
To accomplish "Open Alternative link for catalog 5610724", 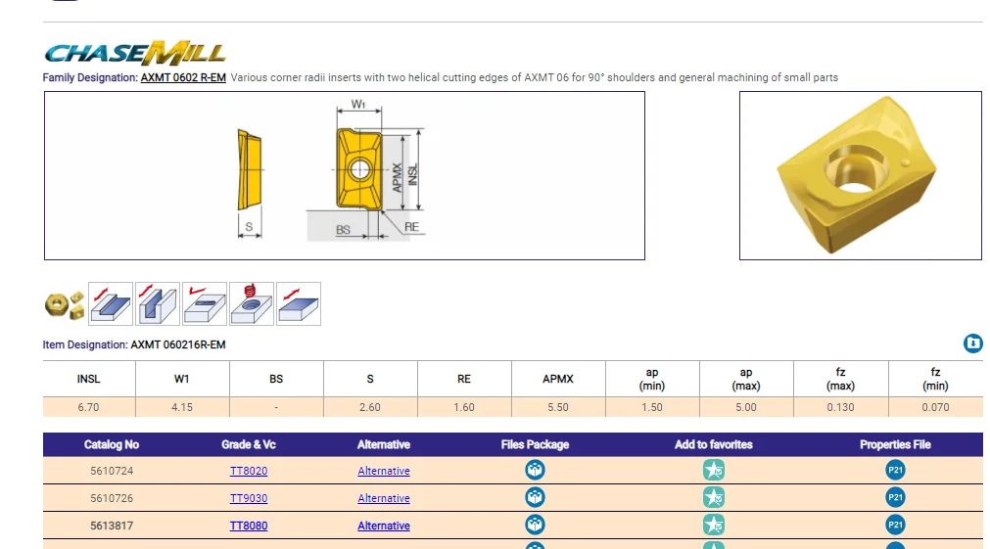I will [x=384, y=471].
